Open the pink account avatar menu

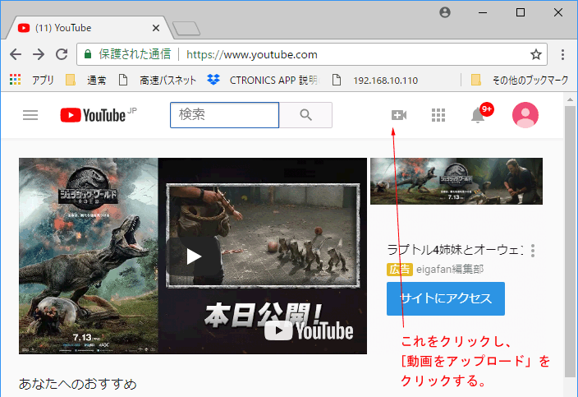click(525, 115)
